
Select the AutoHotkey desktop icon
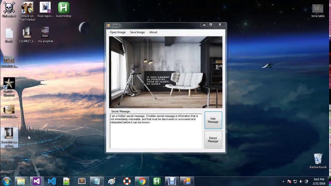click(64, 10)
